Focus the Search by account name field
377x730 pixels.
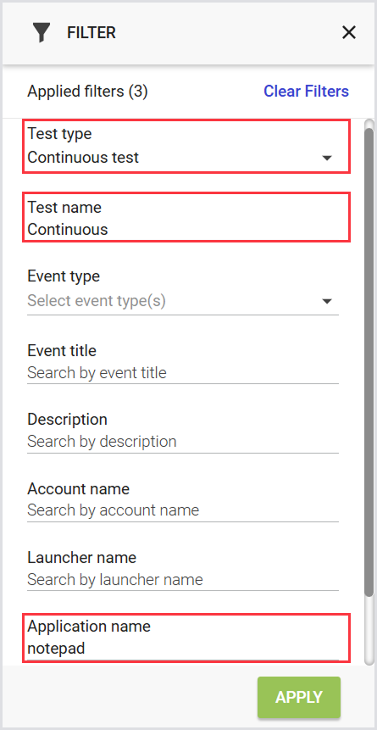(183, 510)
